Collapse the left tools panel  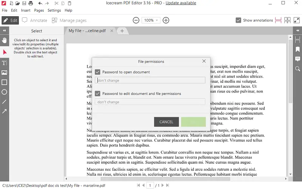4,31
